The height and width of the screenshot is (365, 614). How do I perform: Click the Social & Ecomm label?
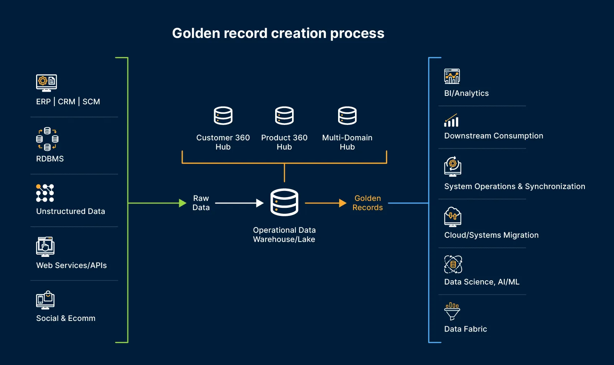pos(66,318)
